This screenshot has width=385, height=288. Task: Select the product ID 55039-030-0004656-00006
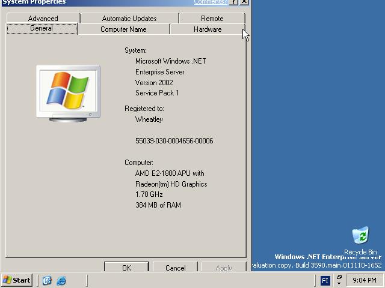pos(174,141)
